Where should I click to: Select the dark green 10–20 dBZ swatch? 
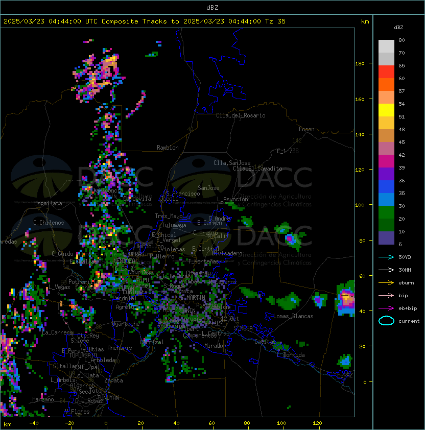(x=386, y=225)
